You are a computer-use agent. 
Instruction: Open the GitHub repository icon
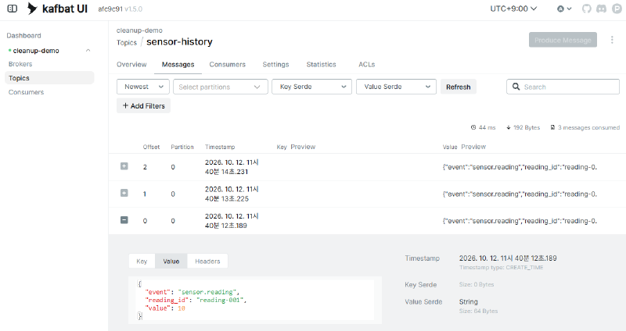click(x=586, y=9)
